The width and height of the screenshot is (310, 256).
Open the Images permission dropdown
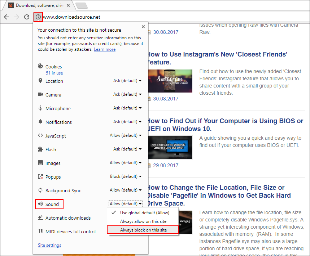point(126,163)
